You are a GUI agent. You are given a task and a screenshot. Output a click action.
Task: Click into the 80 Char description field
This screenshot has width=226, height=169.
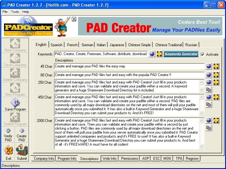click(129, 75)
